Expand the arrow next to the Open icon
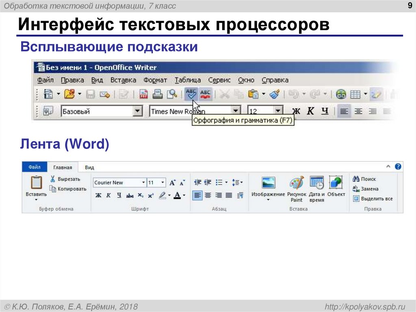416x312 pixels. point(80,94)
